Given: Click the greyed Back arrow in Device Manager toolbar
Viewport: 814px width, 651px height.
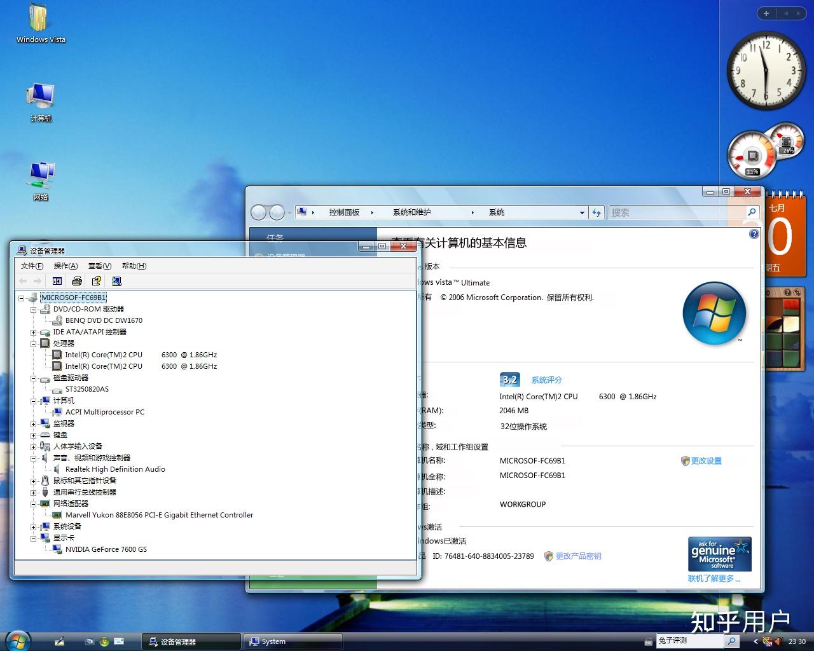Looking at the screenshot, I should tap(24, 281).
